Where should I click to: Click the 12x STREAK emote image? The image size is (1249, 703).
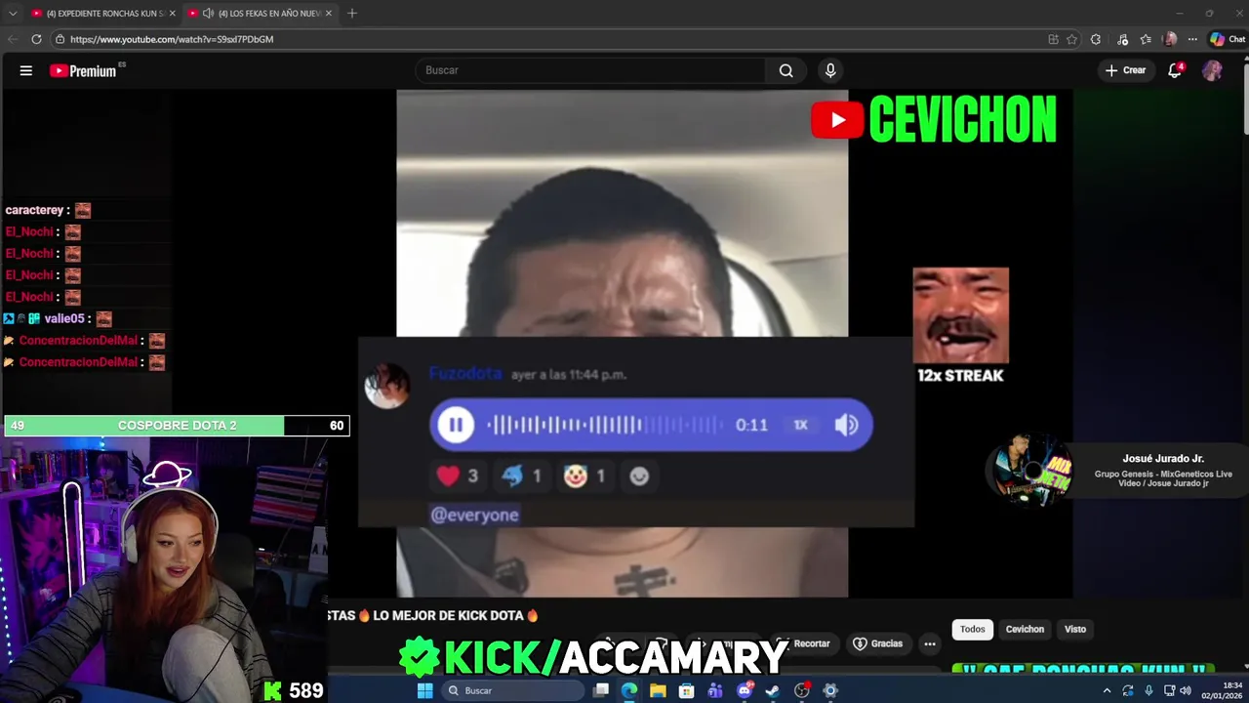click(x=960, y=315)
